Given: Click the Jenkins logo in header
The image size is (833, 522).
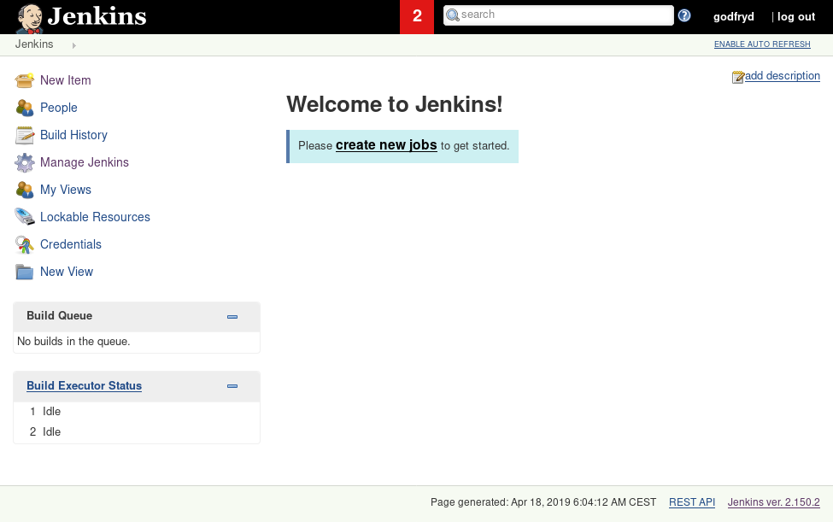Looking at the screenshot, I should [81, 16].
